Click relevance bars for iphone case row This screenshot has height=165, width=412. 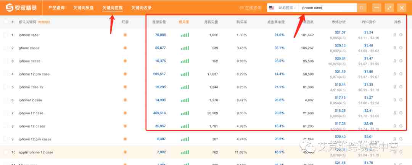click(185, 35)
